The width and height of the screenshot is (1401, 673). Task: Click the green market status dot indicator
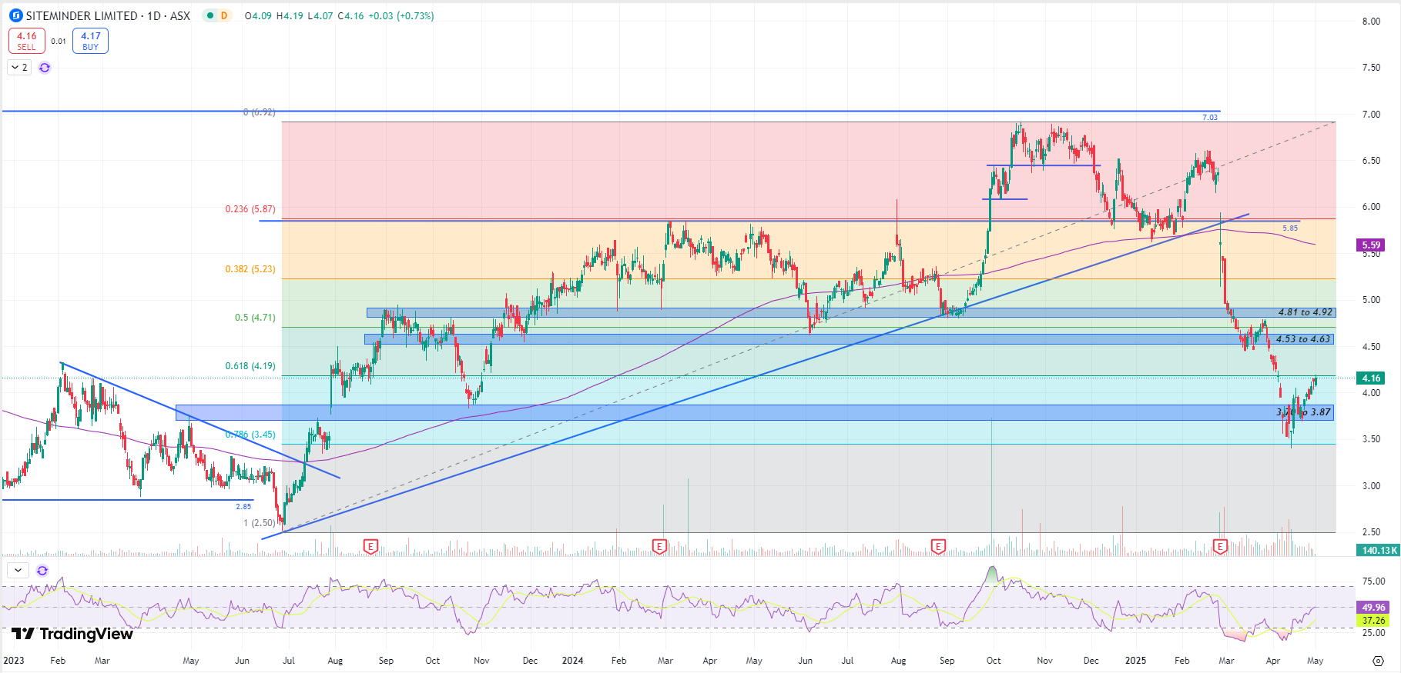209,15
